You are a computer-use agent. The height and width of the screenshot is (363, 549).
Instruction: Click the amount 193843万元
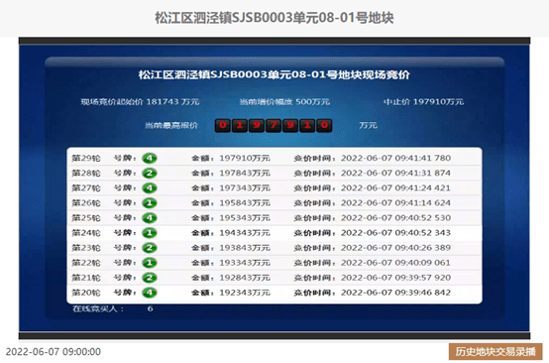click(245, 248)
